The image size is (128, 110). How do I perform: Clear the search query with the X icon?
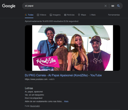pos(105,6)
